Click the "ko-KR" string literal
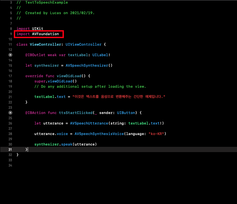The height and width of the screenshot is (204, 237). (x=156, y=134)
